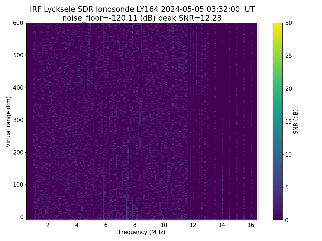
Task: Click the colorbar tick label 5
Action: pos(287,187)
